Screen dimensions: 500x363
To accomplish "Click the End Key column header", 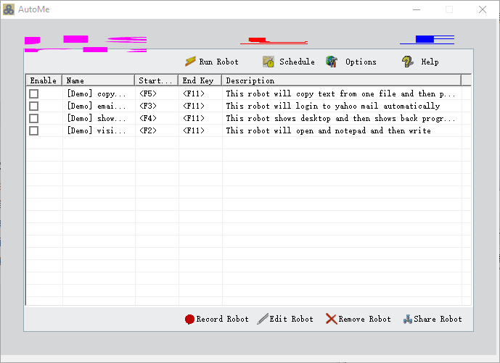I will click(x=200, y=80).
